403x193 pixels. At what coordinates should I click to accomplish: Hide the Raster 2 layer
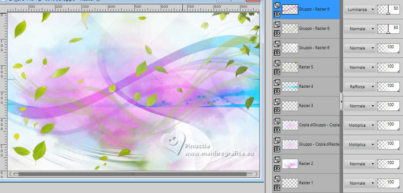pos(277,168)
